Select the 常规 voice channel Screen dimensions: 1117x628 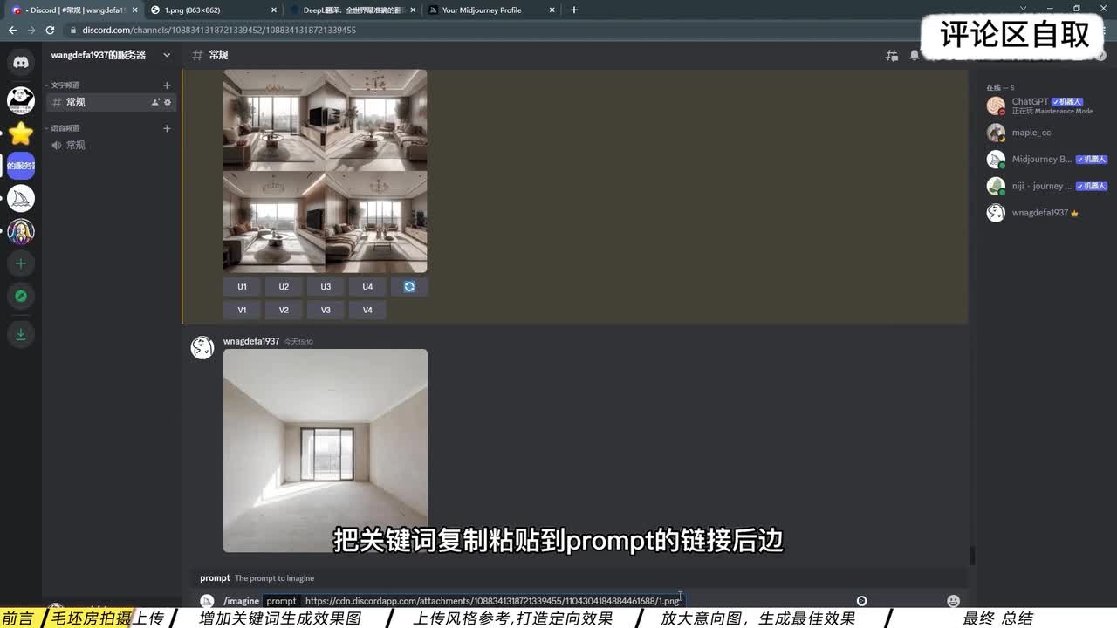(76, 146)
